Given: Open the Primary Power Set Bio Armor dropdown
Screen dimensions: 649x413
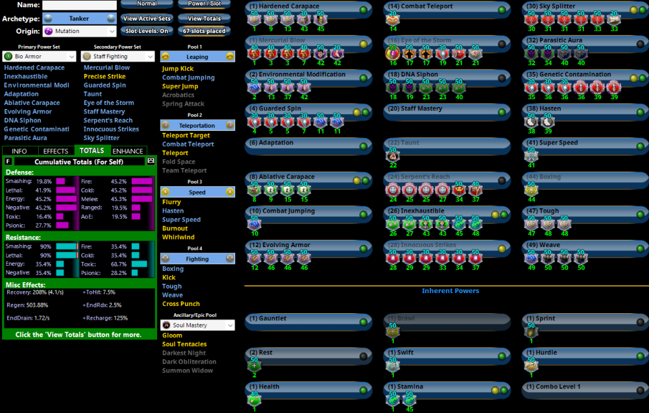Looking at the screenshot, I should point(39,56).
